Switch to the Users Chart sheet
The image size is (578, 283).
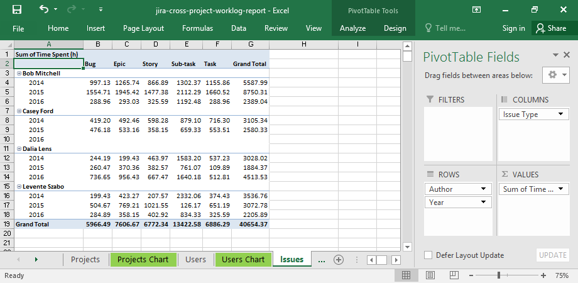pyautogui.click(x=243, y=259)
